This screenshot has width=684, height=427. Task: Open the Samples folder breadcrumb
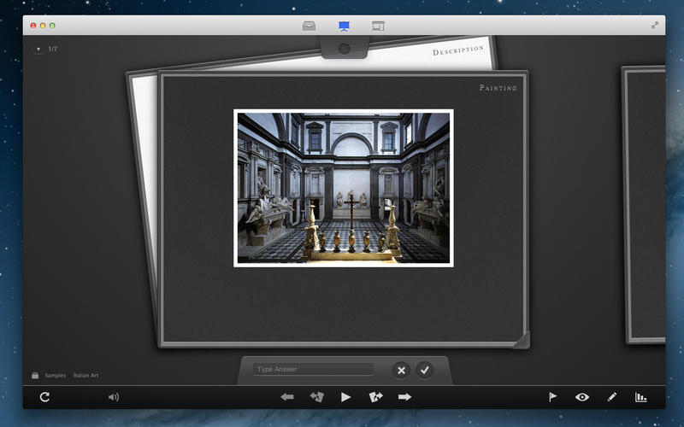(x=55, y=375)
